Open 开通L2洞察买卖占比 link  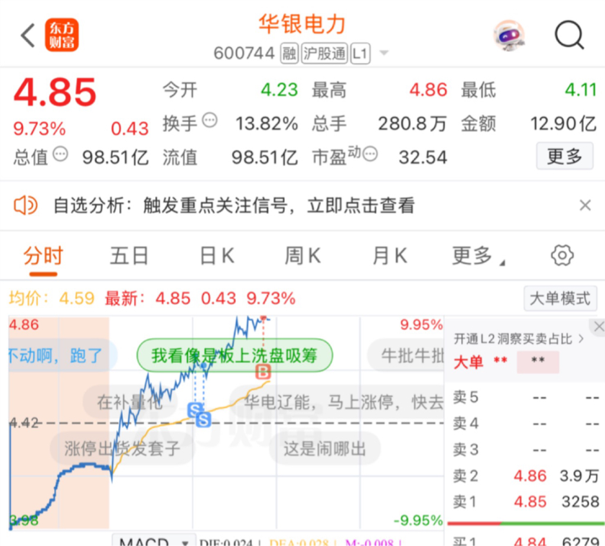click(x=519, y=339)
